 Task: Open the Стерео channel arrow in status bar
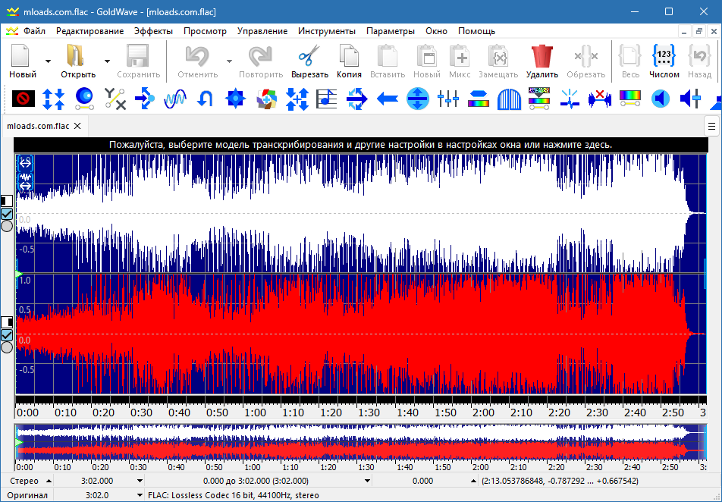point(49,481)
